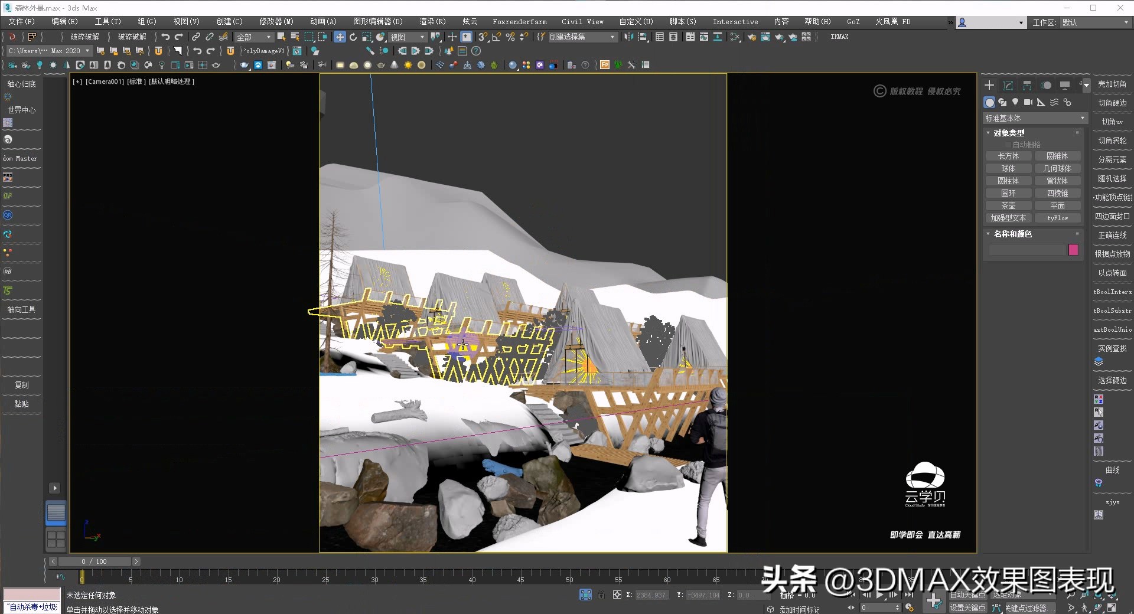The width and height of the screenshot is (1134, 614).
Task: Toggle the snaps 3D magnet on the toolbar
Action: point(482,37)
